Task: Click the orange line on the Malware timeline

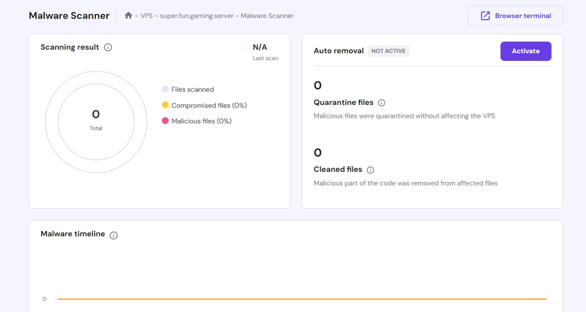Action: [x=300, y=299]
